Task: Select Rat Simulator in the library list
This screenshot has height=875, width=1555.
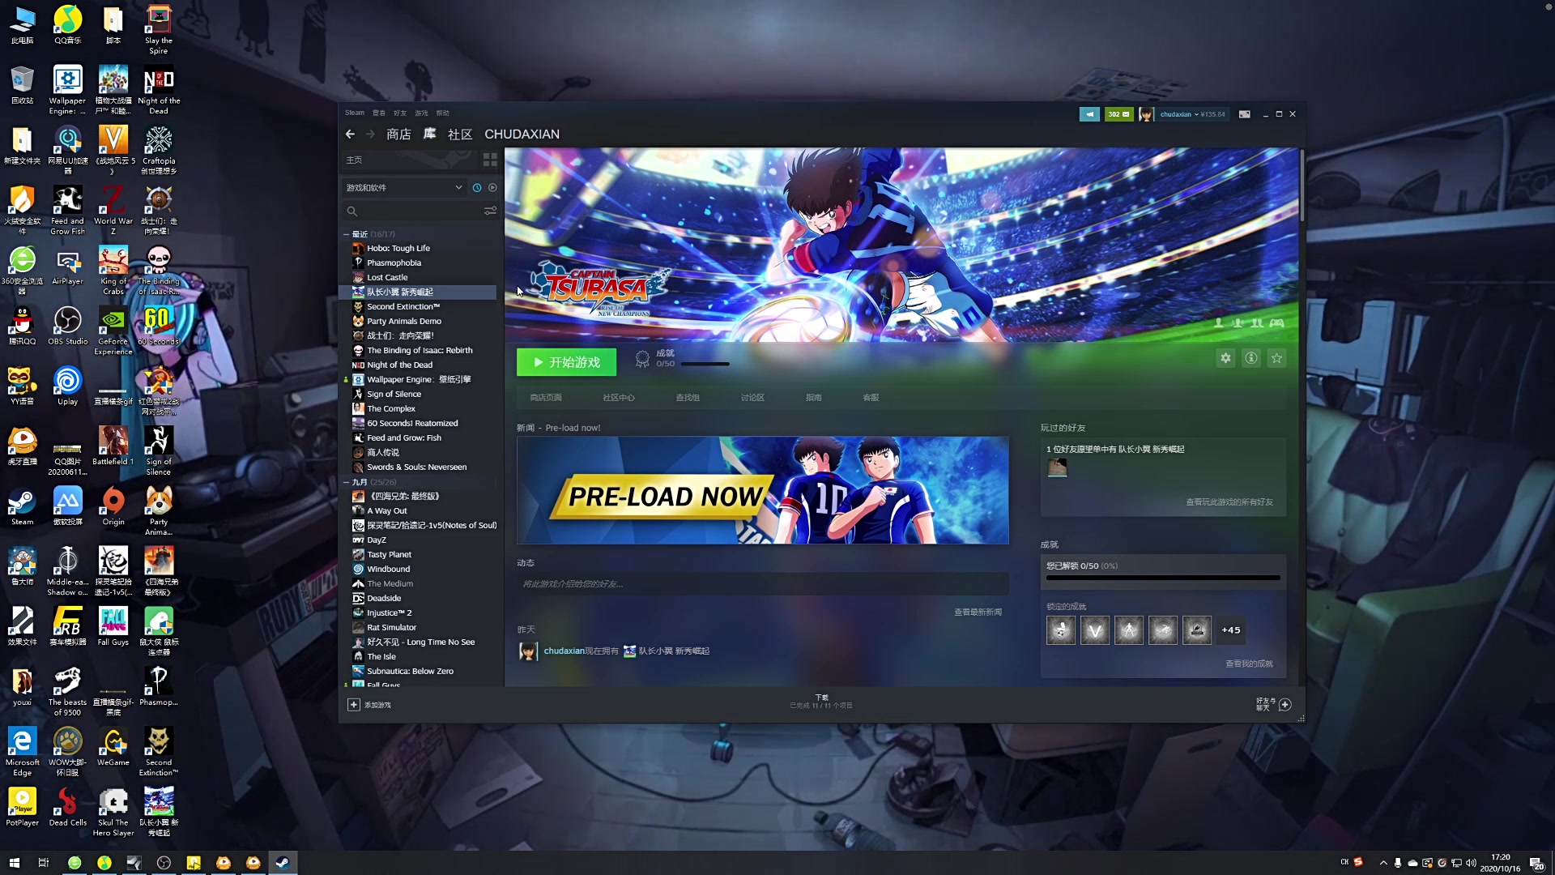Action: point(391,628)
